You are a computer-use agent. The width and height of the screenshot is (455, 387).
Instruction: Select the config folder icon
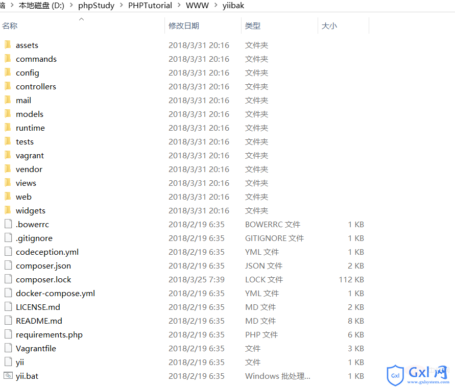pyautogui.click(x=8, y=72)
